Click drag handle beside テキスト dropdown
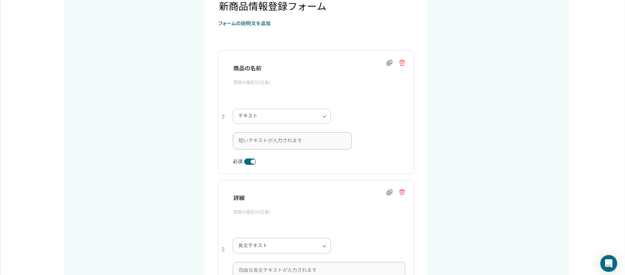The image size is (625, 275). pyautogui.click(x=223, y=117)
